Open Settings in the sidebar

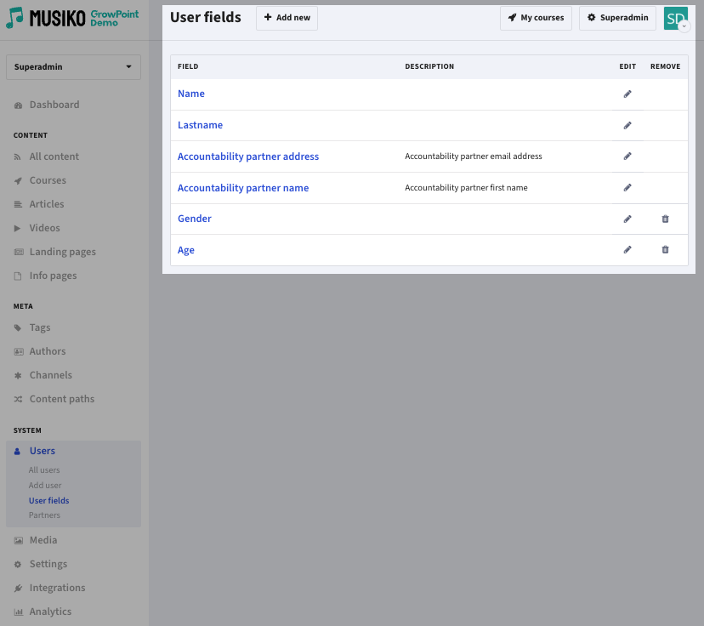48,564
